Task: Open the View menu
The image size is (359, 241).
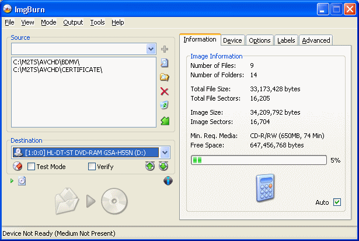Action: [27, 22]
